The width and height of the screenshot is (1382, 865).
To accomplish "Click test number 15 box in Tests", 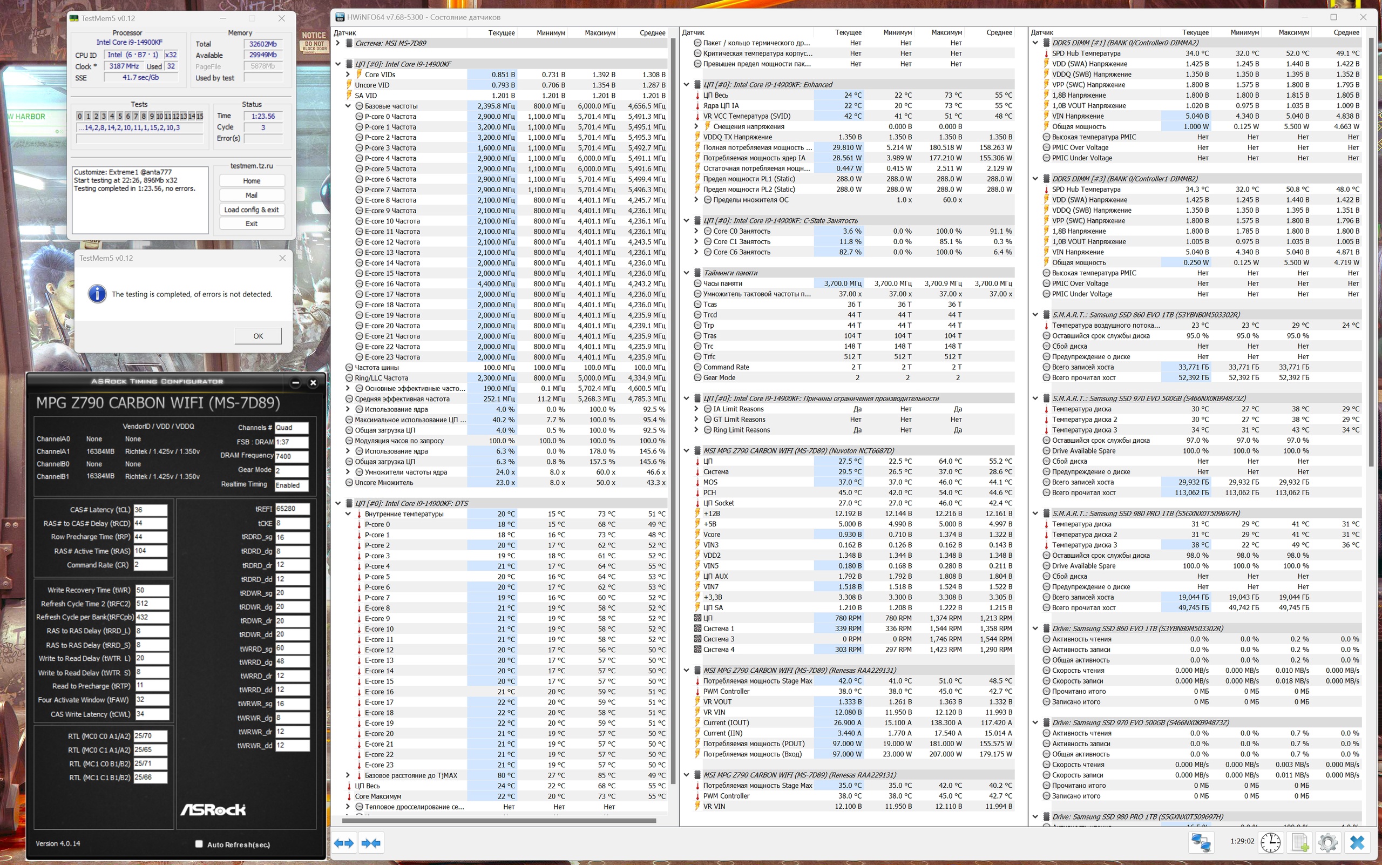I will (200, 116).
